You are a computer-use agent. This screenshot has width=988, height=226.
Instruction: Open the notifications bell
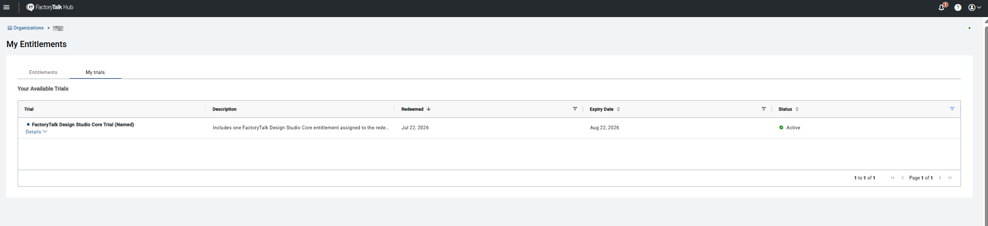point(942,7)
